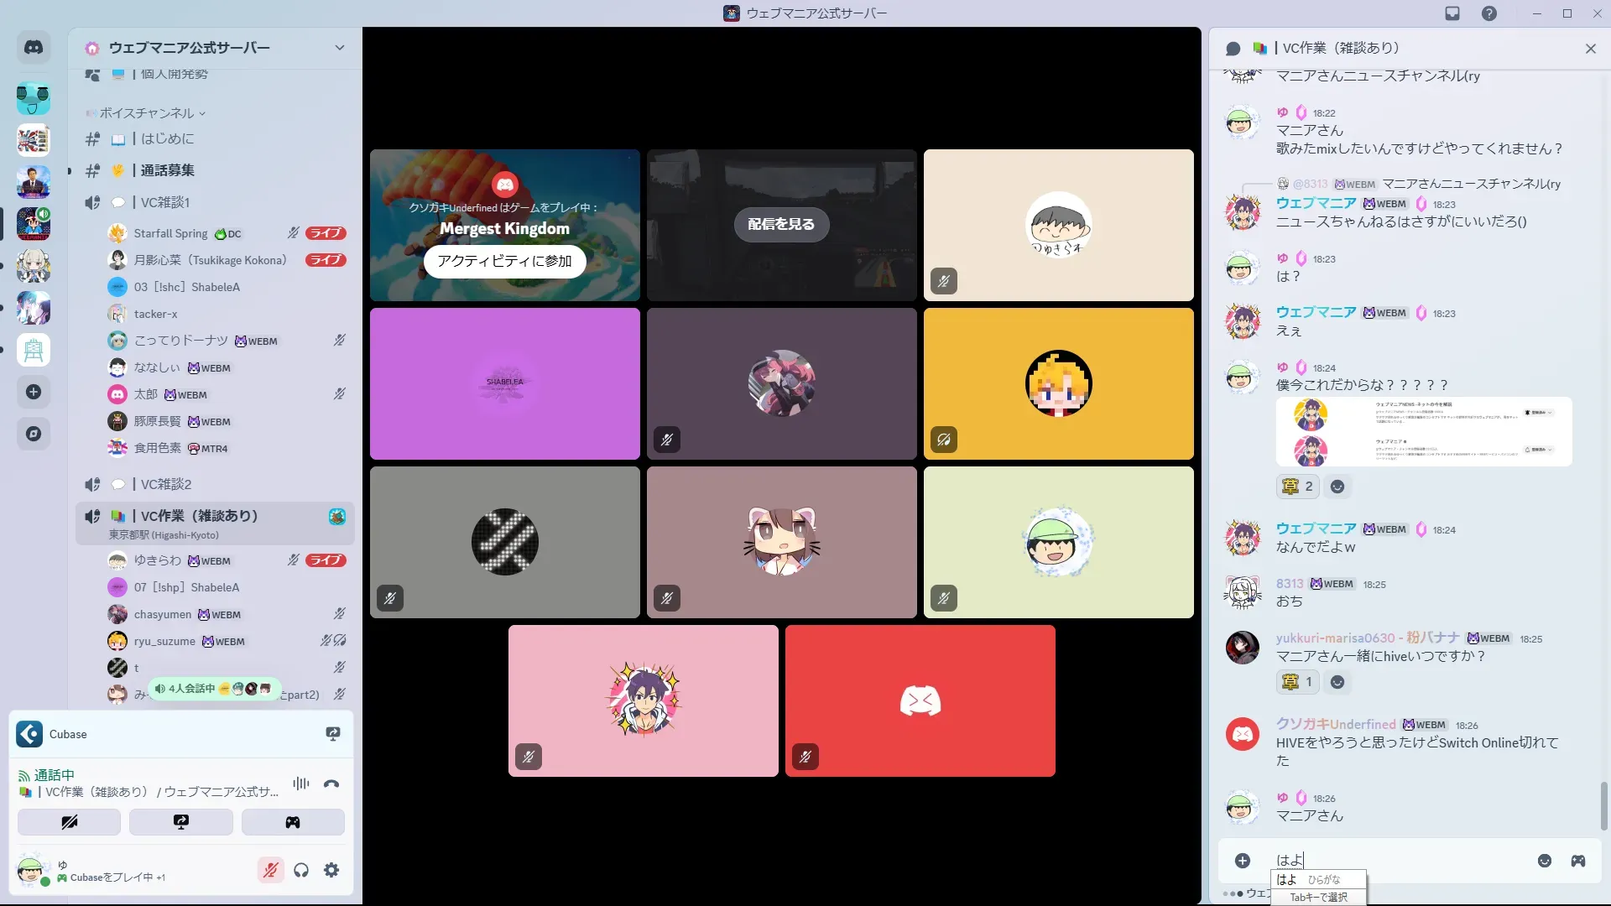
Task: Click the help question mark icon
Action: (x=1488, y=13)
